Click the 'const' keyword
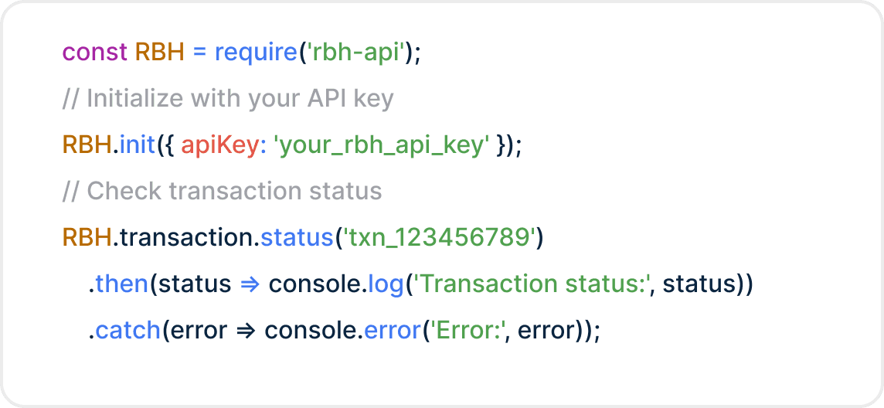 coord(95,53)
